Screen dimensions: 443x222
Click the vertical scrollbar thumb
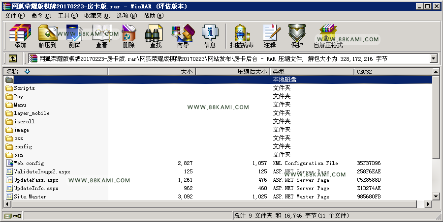(x=436, y=117)
